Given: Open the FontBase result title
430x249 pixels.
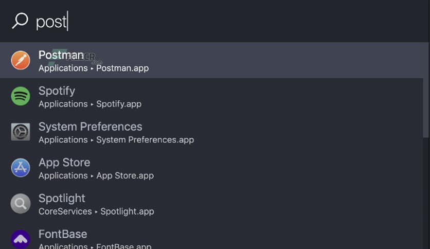Looking at the screenshot, I should pyautogui.click(x=63, y=234).
